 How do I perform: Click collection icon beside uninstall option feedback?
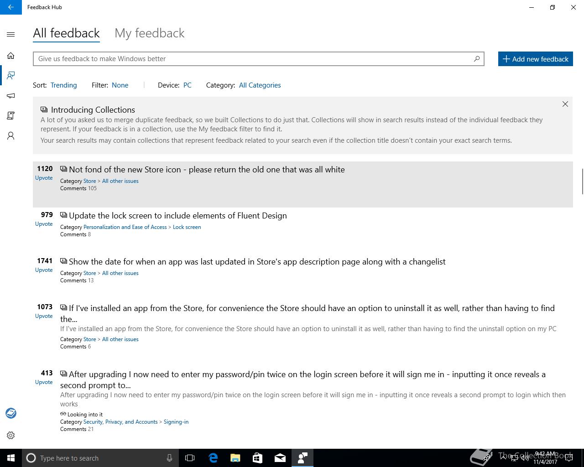63,308
